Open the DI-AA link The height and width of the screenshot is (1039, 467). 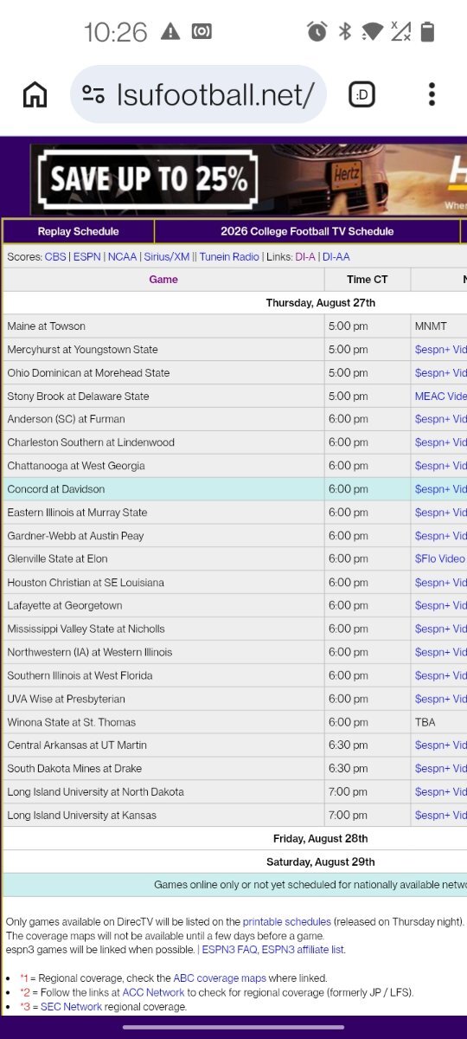(336, 257)
